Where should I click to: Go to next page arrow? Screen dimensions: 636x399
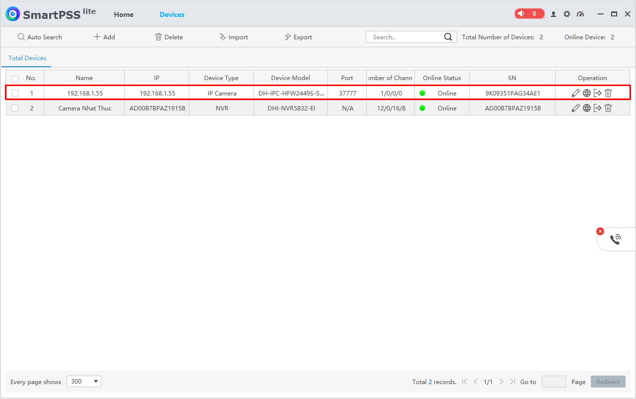501,382
